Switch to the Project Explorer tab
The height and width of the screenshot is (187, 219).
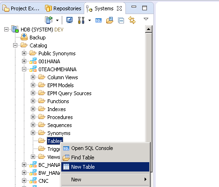(x=21, y=8)
